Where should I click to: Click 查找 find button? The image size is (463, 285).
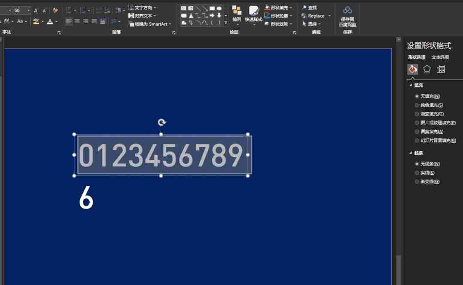coord(309,8)
